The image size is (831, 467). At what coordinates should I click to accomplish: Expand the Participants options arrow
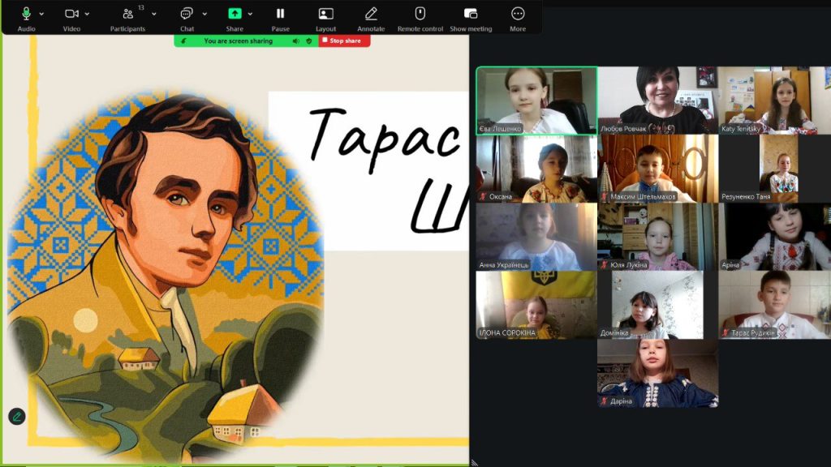154,14
